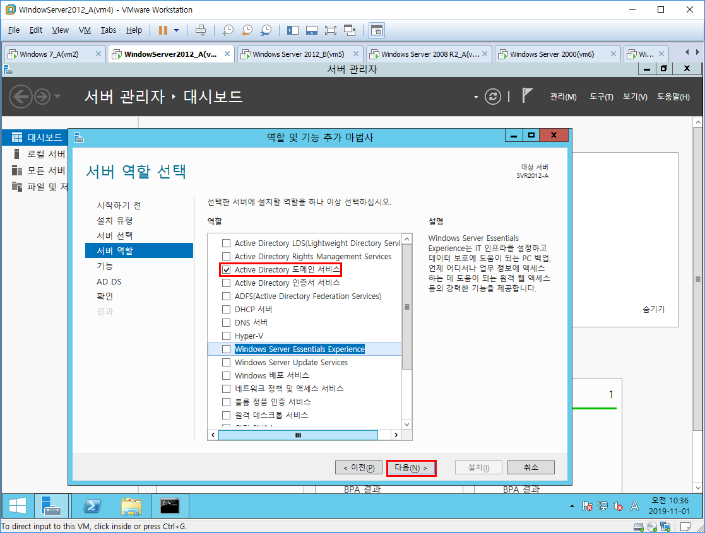Close the Windows 7_A(vm2) tab
This screenshot has width=705, height=533.
pos(98,54)
